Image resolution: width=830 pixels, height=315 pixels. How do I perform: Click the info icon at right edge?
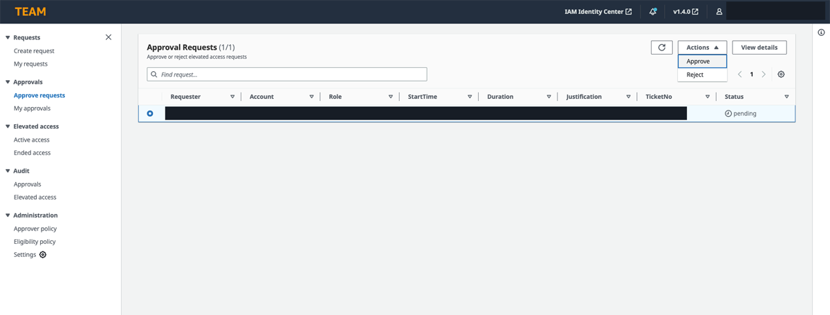tap(821, 32)
